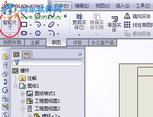
Task: Click the Trim Entities (剪裁实体) tool
Action: click(x=79, y=22)
